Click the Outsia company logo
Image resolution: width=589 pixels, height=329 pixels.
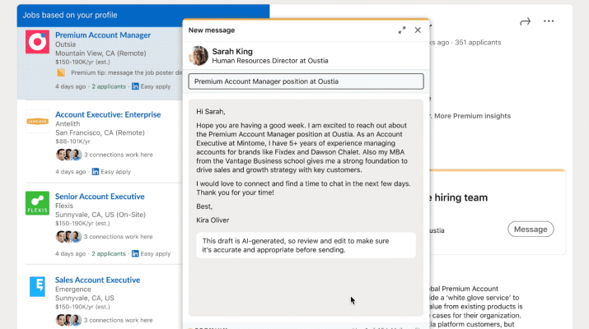coord(37,42)
